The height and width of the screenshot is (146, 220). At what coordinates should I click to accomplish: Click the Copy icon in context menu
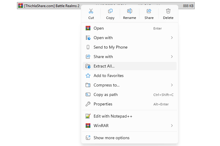pos(110,11)
